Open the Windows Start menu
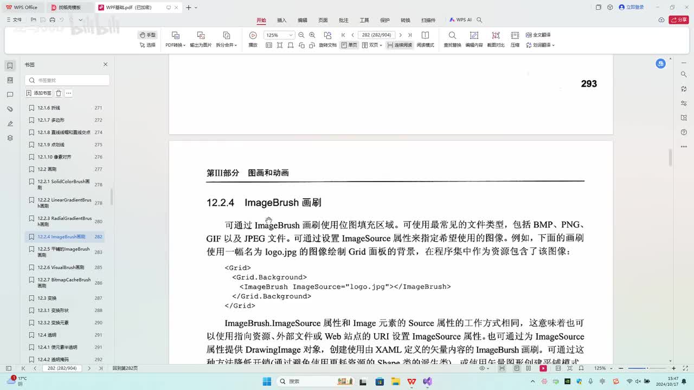694x390 pixels. (267, 381)
